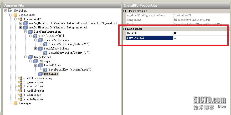Select amd64_Microsoft-Windows-International-Core-WinPE_neutral label
This screenshot has width=231, height=115.
(x=73, y=23)
